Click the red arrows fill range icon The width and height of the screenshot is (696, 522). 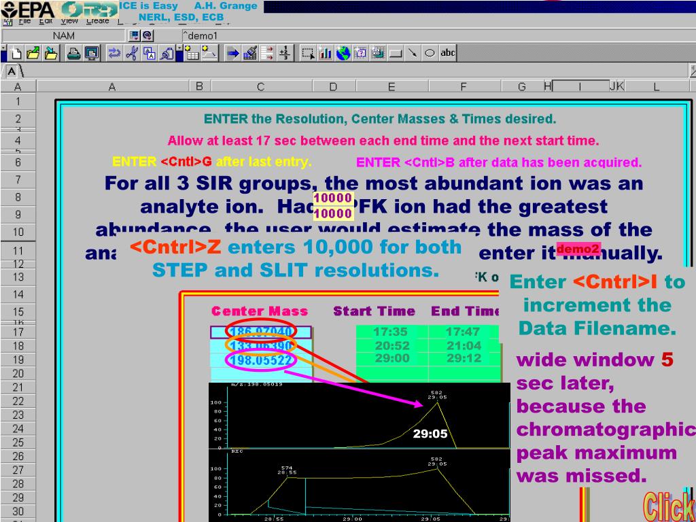(267, 54)
